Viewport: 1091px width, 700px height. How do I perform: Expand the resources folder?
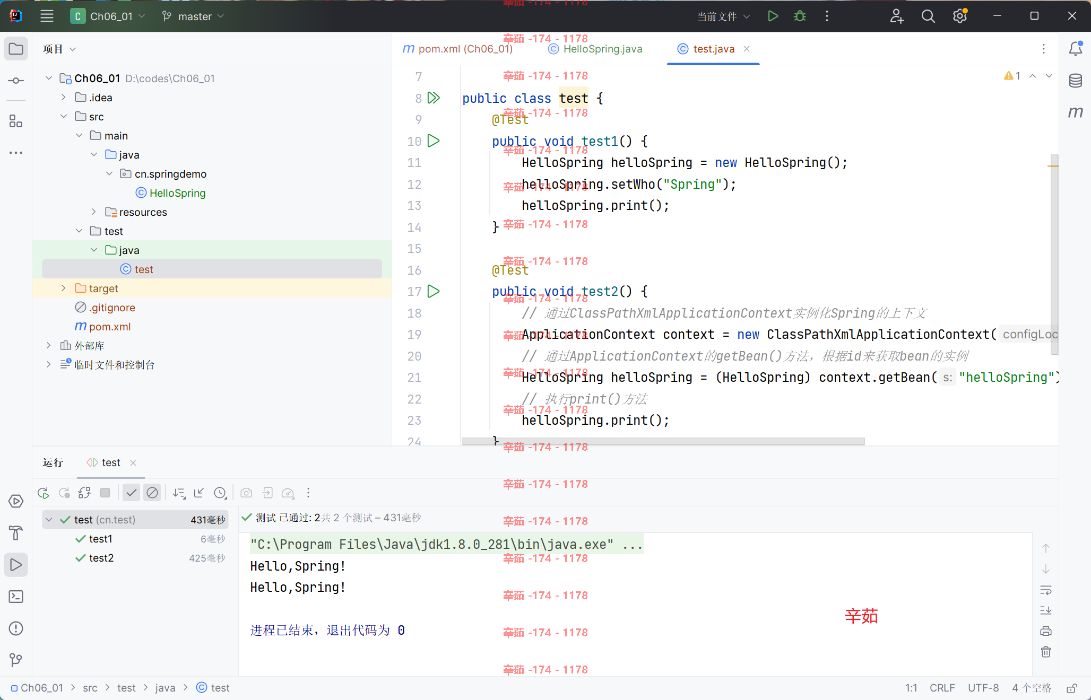tap(94, 212)
